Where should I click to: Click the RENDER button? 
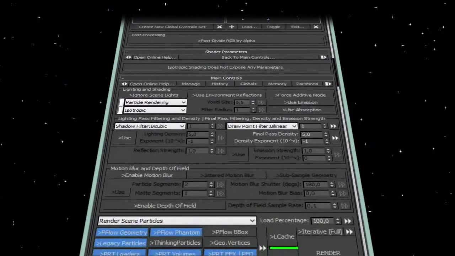(328, 253)
